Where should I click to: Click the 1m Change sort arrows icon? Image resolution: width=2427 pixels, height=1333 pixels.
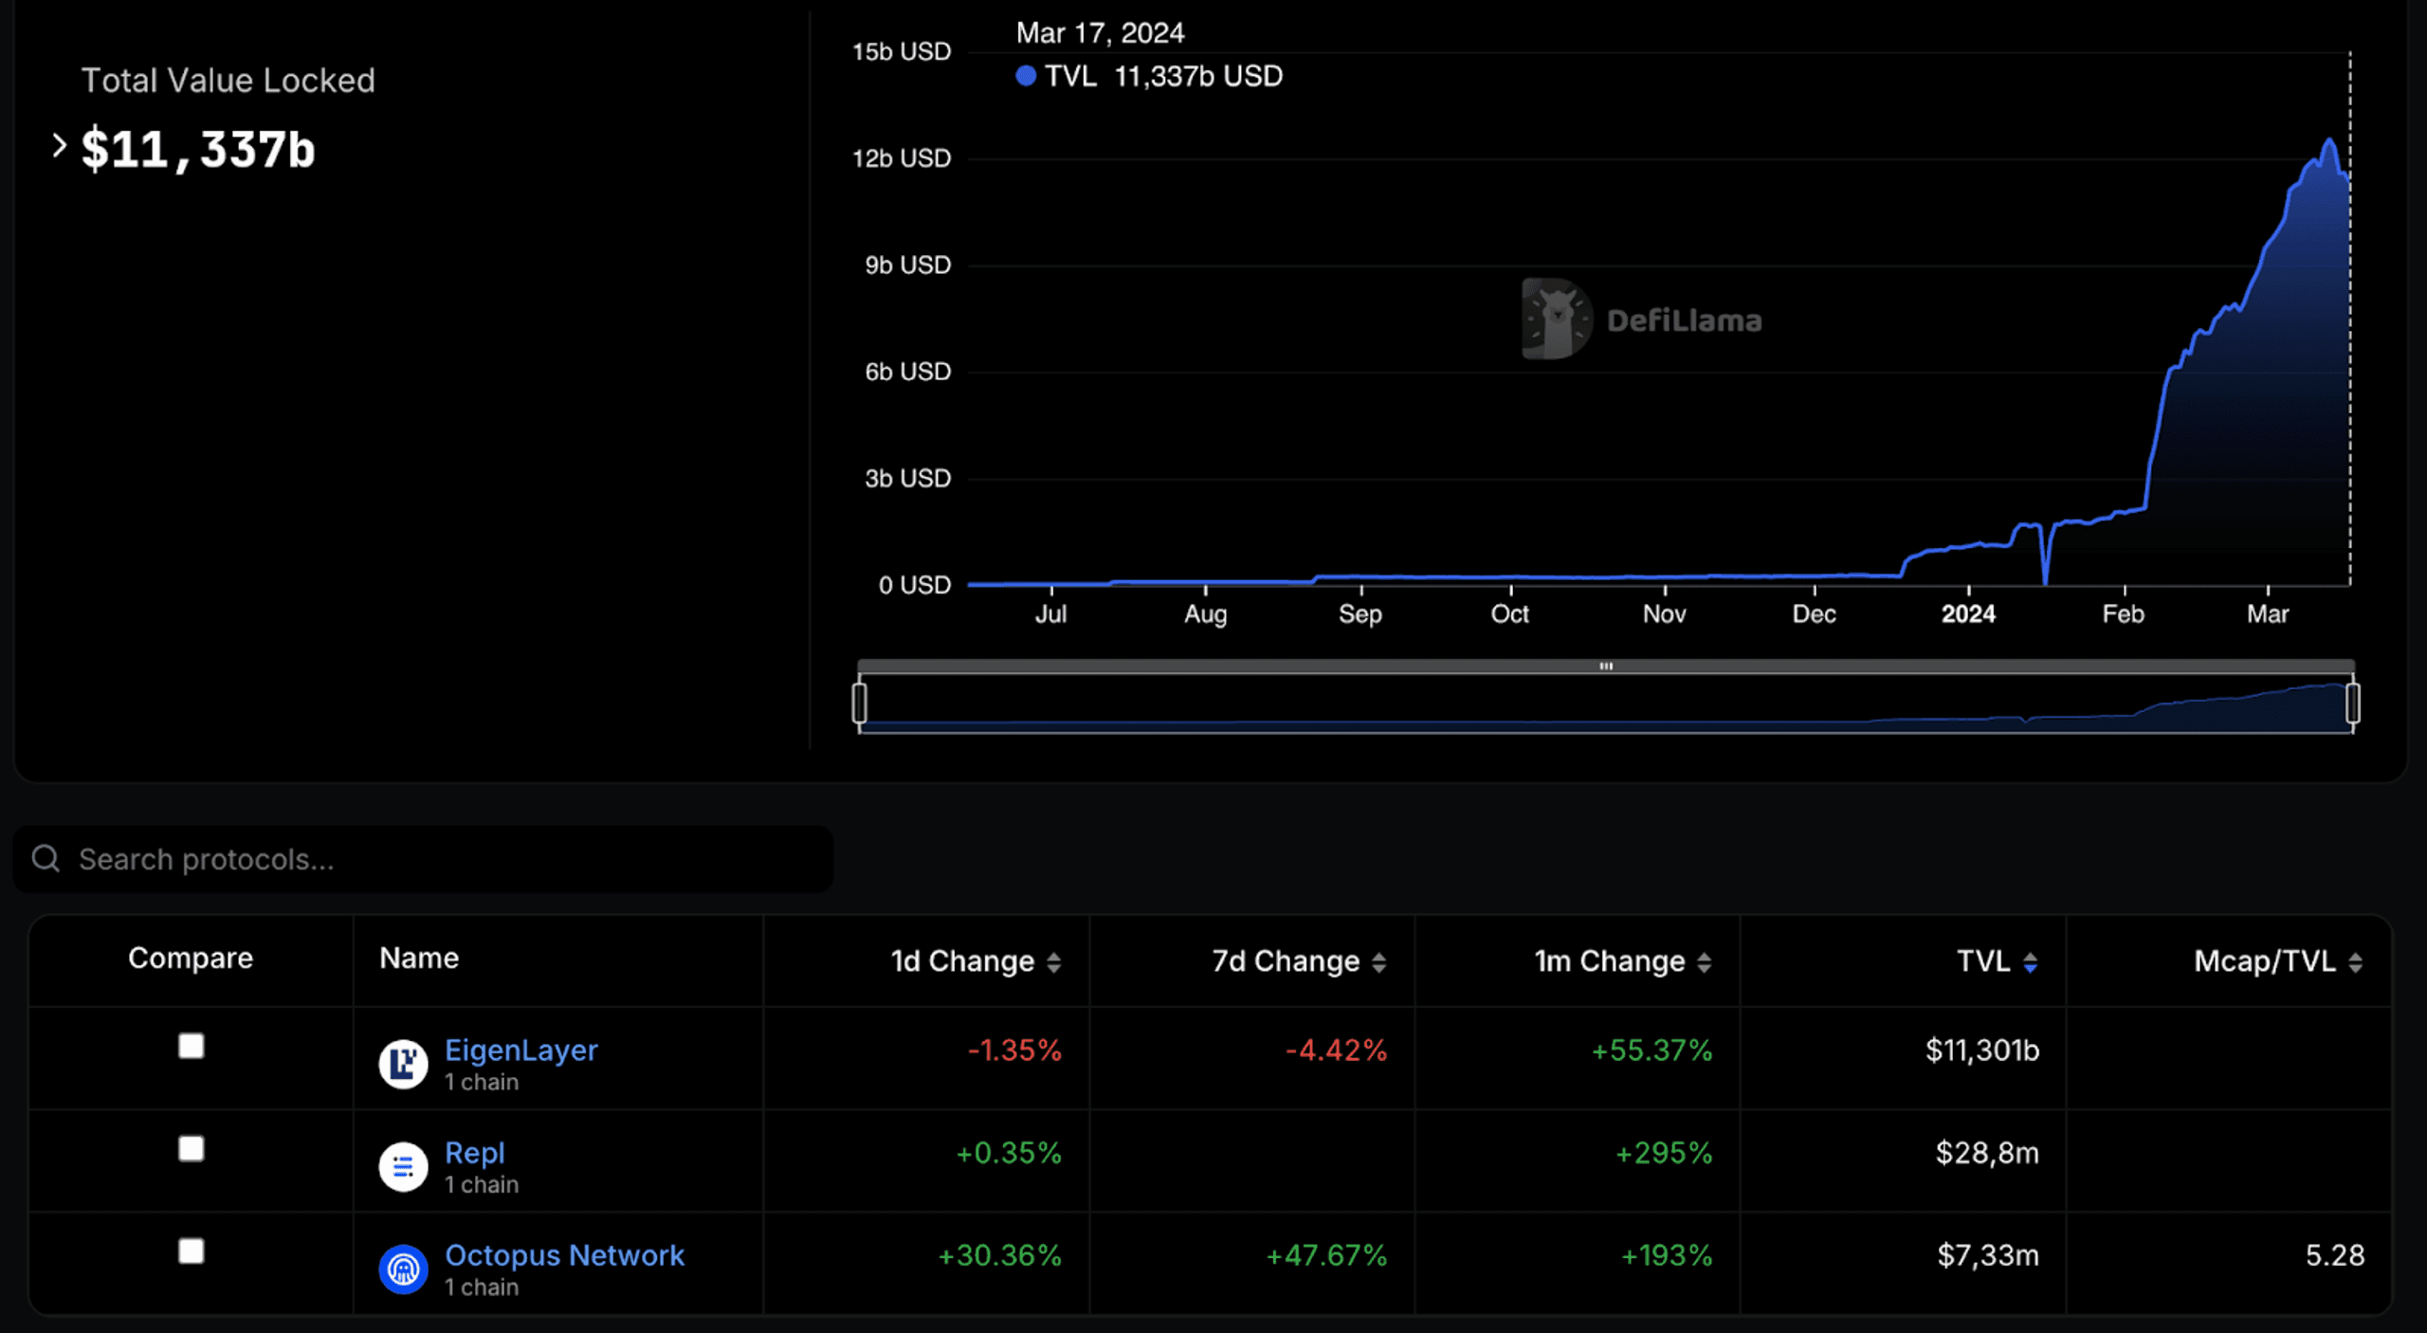pyautogui.click(x=1704, y=962)
